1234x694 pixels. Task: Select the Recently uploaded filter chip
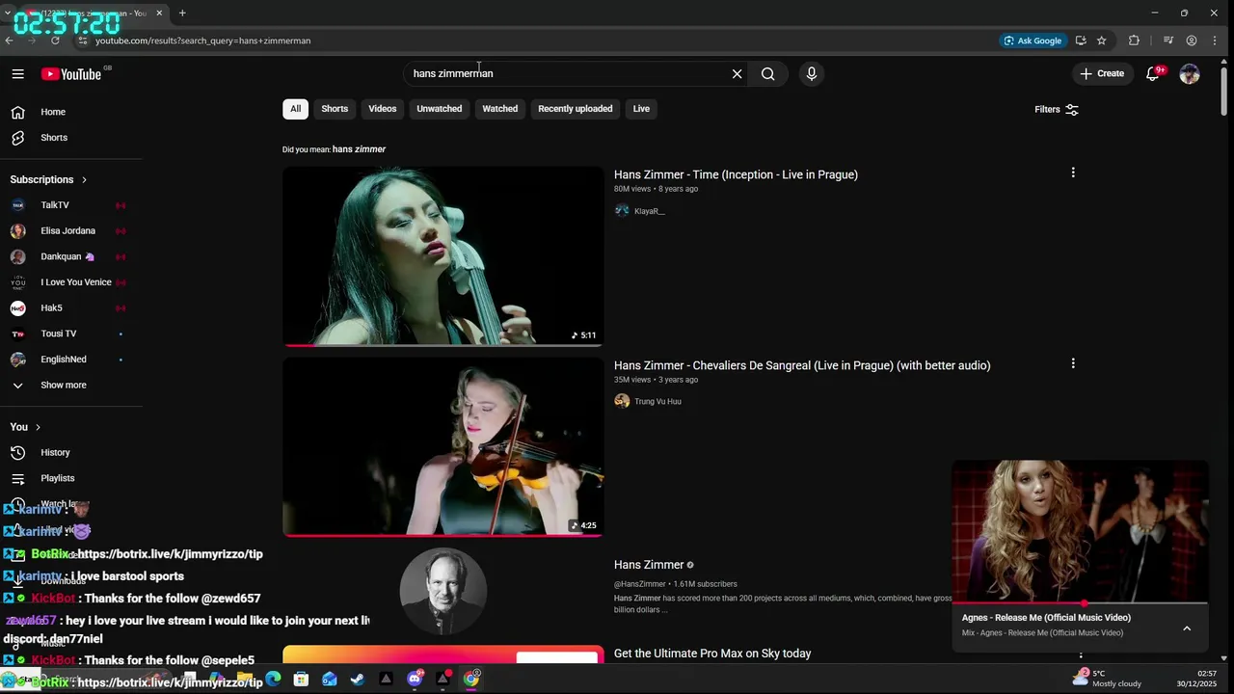576,109
